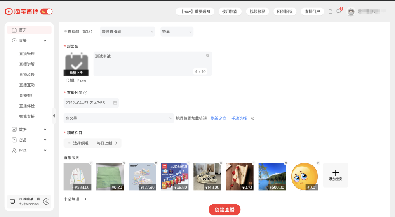Viewport: 395px width, 217px height.
Task: Click the 添加宝贝 add product tile
Action: 335,175
